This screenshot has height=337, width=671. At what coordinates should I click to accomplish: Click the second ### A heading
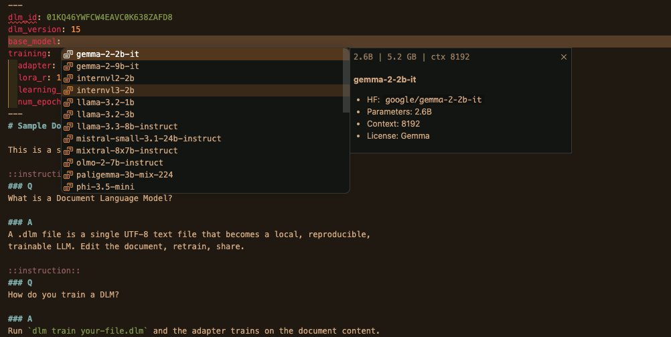point(20,319)
